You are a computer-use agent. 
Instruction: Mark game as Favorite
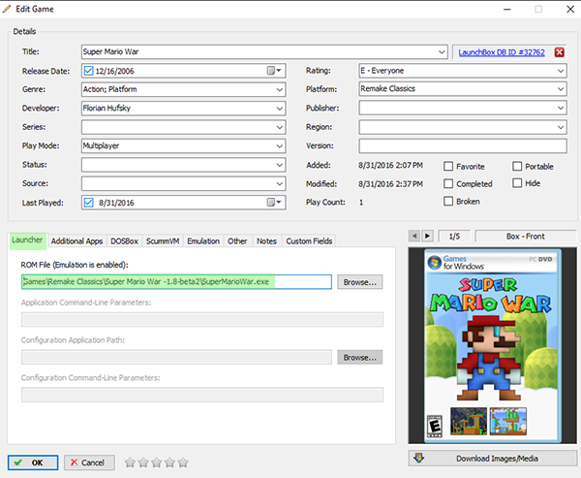[448, 166]
